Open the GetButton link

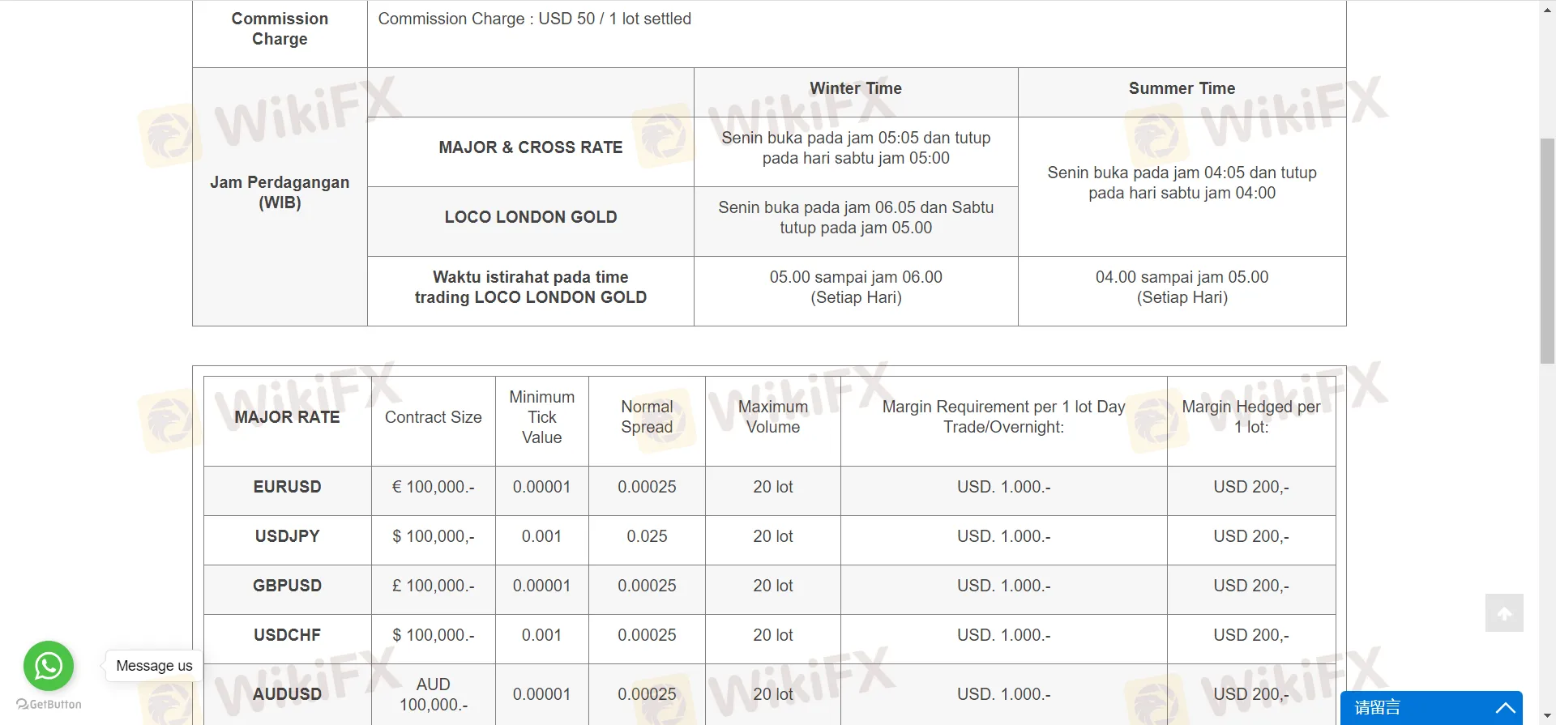pyautogui.click(x=49, y=704)
